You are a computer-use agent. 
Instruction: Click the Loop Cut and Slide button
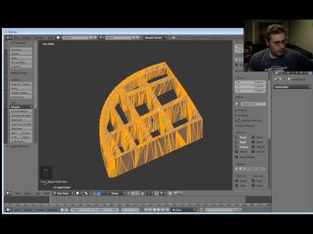[21, 124]
